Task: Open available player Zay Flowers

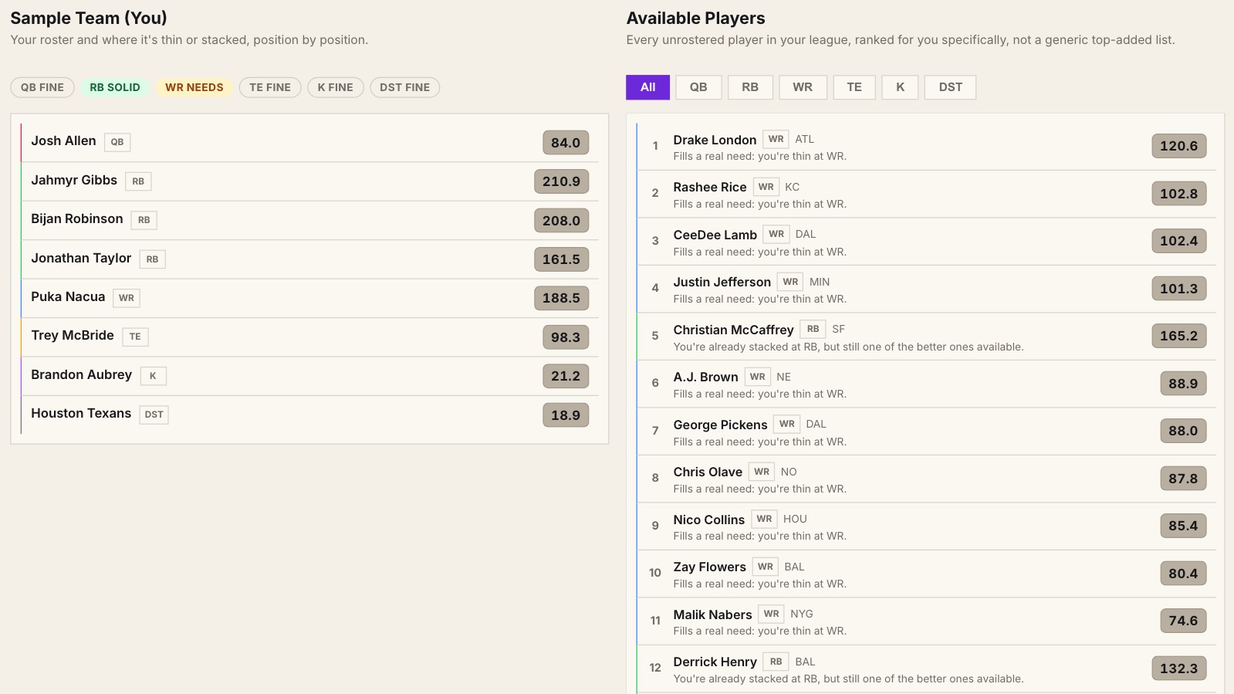Action: [x=926, y=574]
